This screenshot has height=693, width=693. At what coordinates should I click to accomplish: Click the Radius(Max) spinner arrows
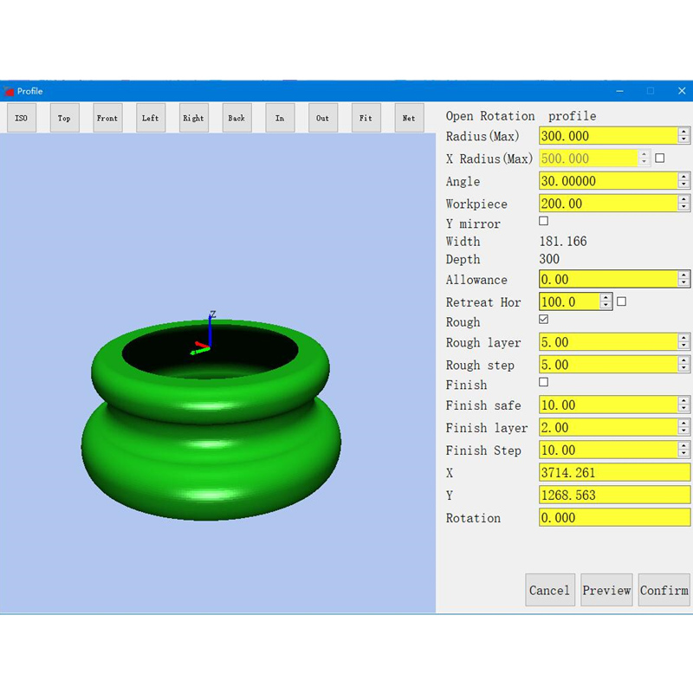[x=683, y=136]
